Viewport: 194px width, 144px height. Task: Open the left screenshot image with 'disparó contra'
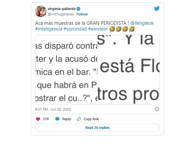coord(66,70)
